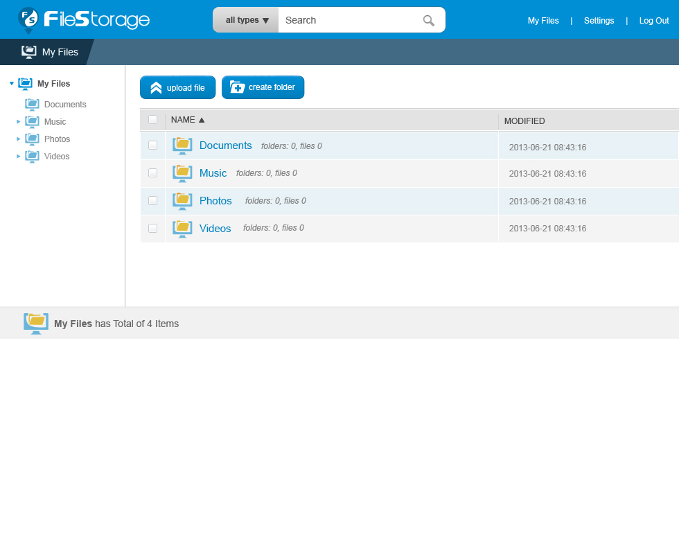Open the Documents folder link in list
Viewport: 679px width, 539px height.
point(226,145)
